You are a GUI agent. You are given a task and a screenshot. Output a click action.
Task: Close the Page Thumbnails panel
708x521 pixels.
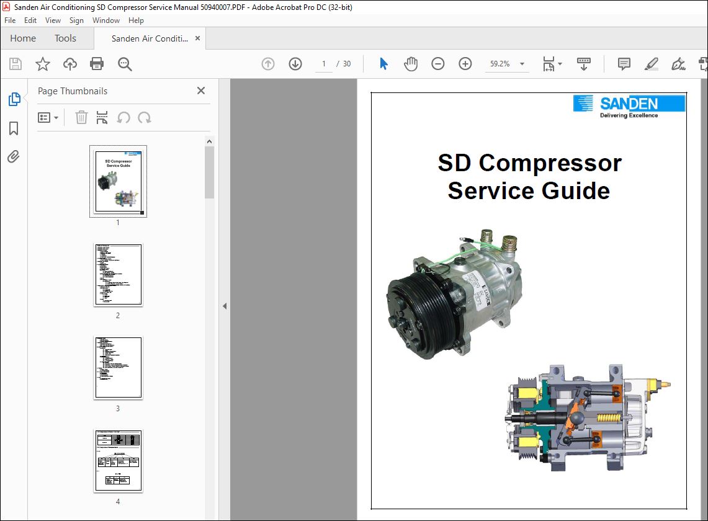click(201, 91)
